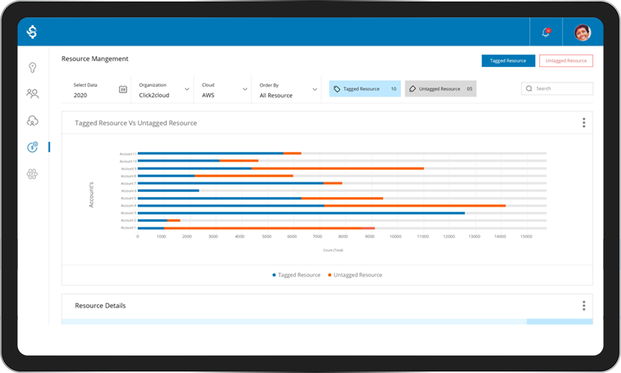The width and height of the screenshot is (621, 373).
Task: Click the tag icon in Untagged Resource chip
Action: pyautogui.click(x=412, y=89)
